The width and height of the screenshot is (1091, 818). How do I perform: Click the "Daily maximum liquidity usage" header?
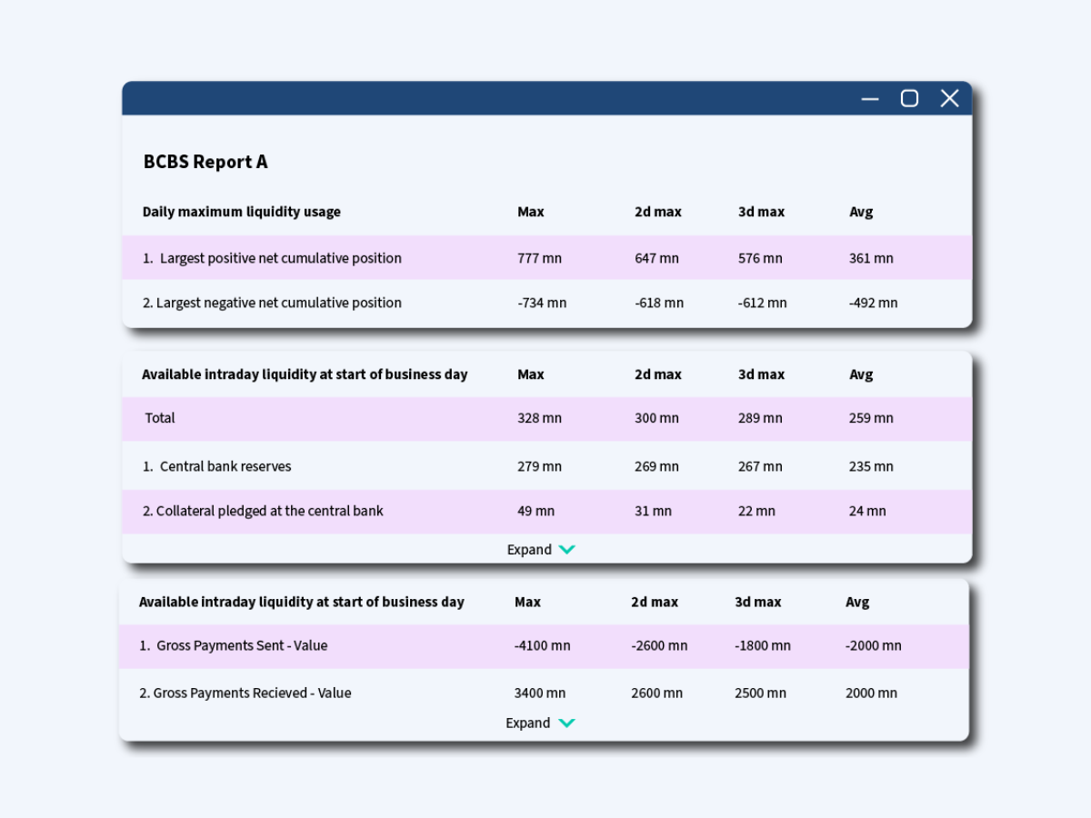pyautogui.click(x=242, y=212)
